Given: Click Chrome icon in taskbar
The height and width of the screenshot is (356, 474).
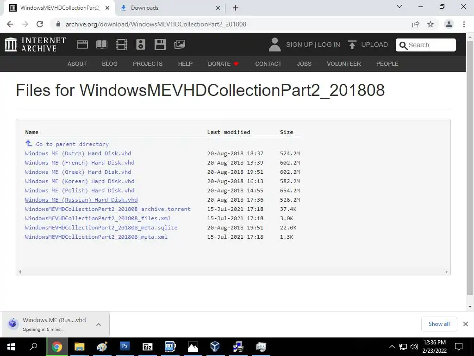Looking at the screenshot, I should (56, 347).
